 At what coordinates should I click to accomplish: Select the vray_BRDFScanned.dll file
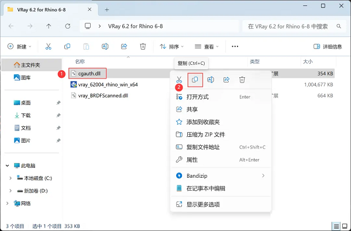click(x=103, y=96)
